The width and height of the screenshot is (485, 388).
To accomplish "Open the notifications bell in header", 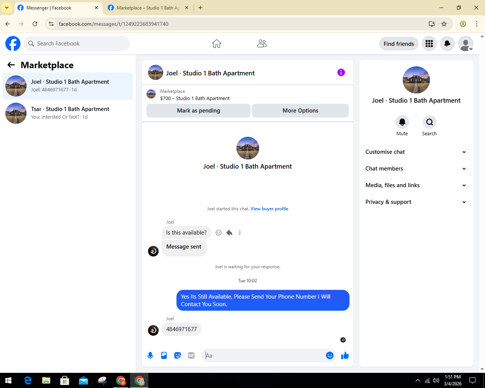I will pos(447,44).
